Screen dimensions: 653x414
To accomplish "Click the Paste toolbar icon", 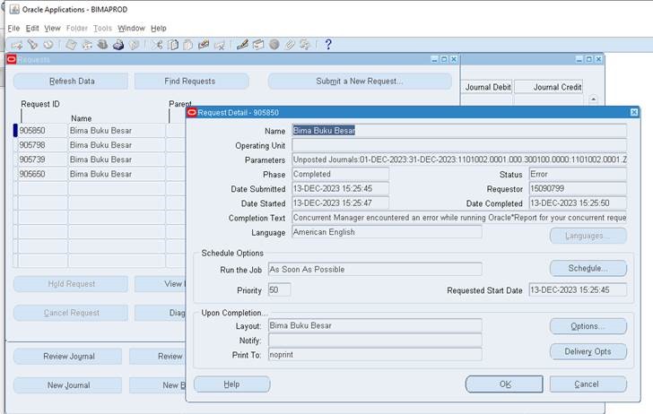I will point(187,45).
